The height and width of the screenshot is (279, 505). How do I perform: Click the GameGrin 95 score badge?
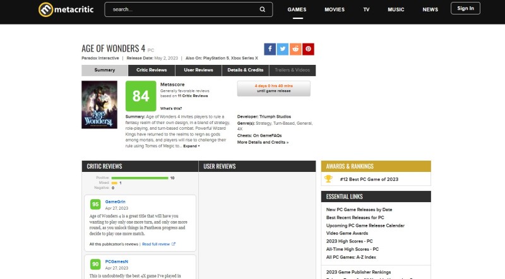pos(95,204)
